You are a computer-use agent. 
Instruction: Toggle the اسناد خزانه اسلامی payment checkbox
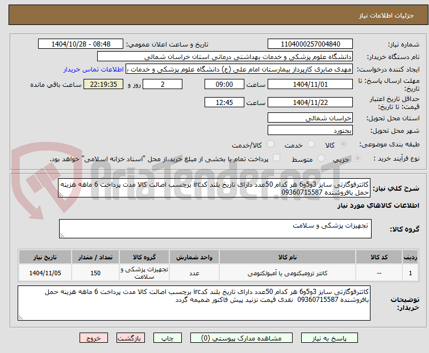coord(277,158)
